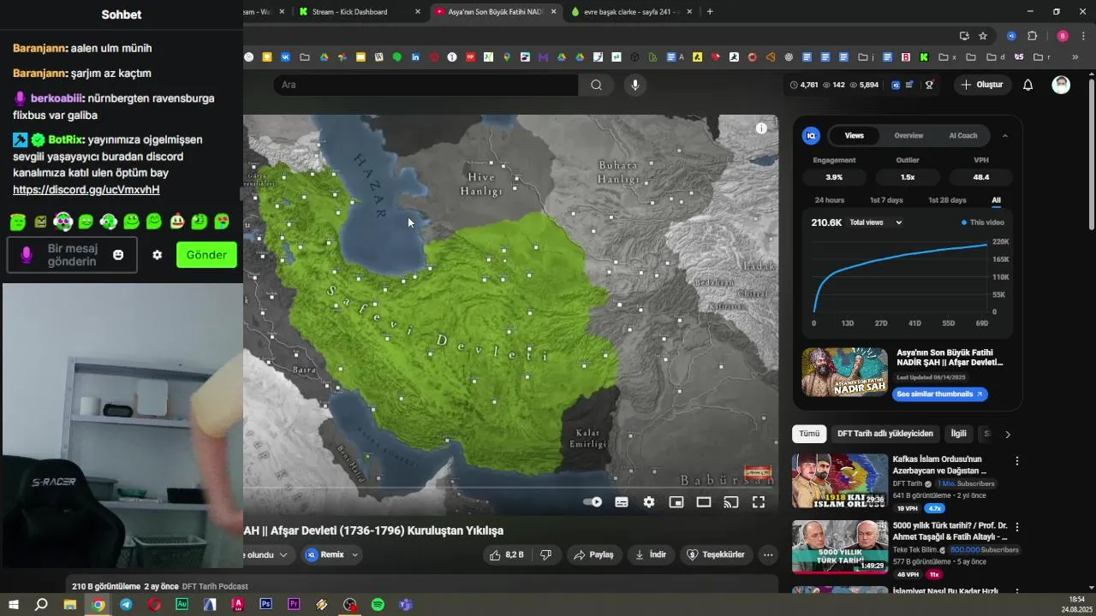Click the Teşekkürler thanks button
This screenshot has width=1096, height=616.
tap(717, 554)
